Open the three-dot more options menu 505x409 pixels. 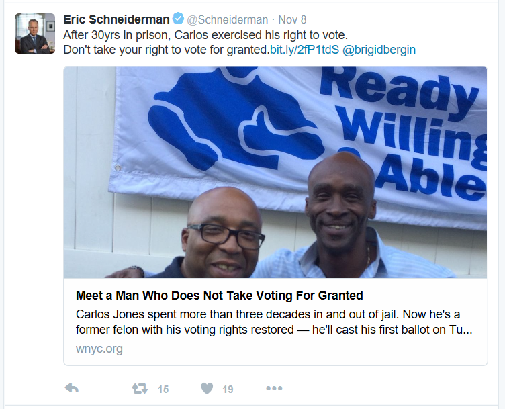274,388
